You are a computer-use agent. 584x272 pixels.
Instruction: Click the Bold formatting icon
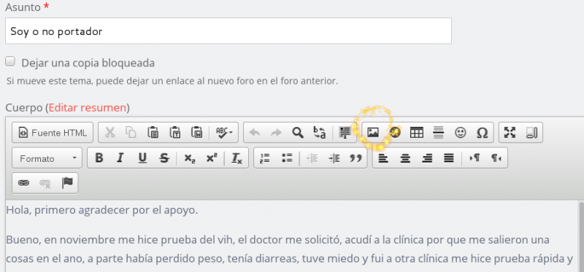99,158
